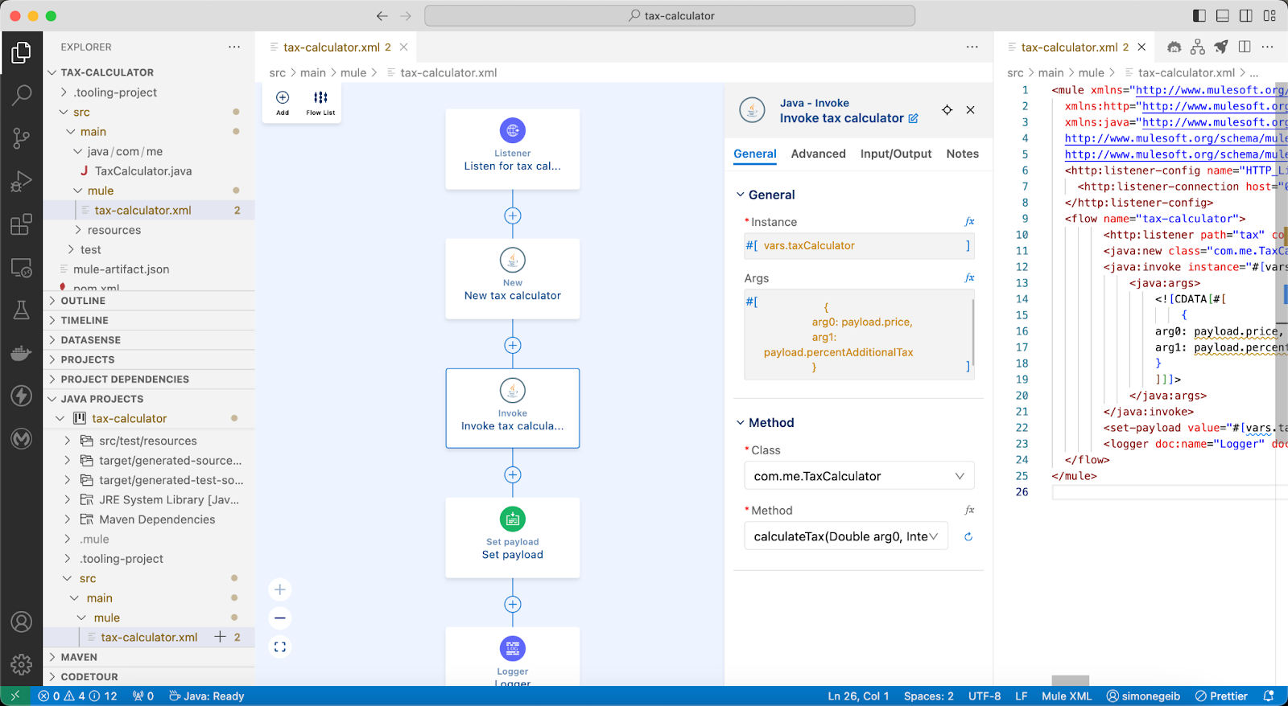
Task: Click Prettier in status bar
Action: coord(1221,696)
